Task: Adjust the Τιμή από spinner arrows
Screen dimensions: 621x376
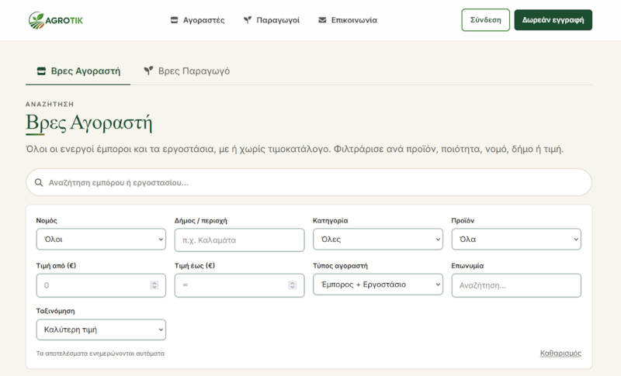Action: pyautogui.click(x=154, y=285)
